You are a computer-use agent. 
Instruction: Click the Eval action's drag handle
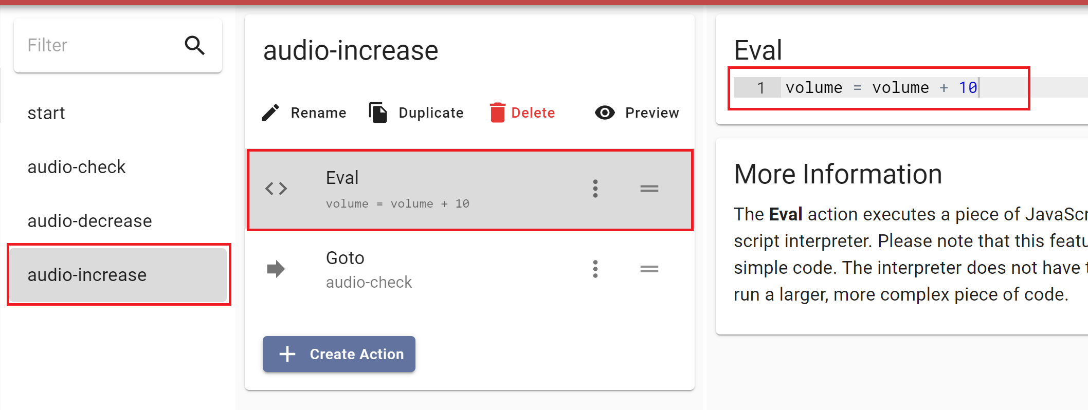pyautogui.click(x=649, y=189)
